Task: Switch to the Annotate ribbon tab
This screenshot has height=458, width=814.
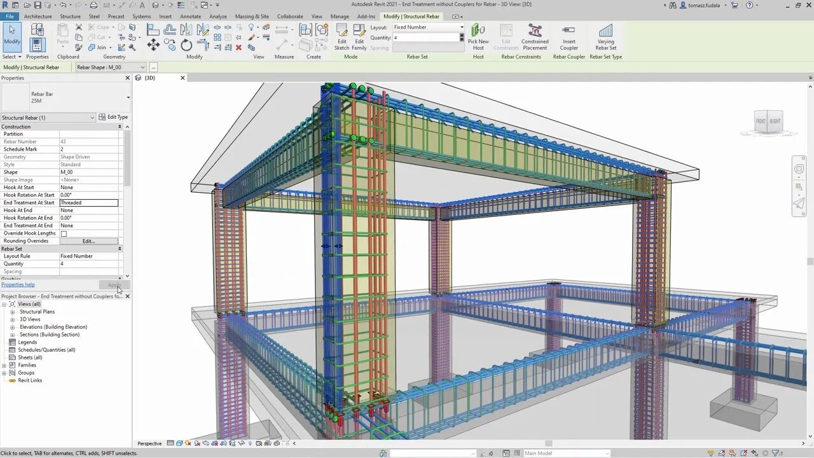Action: click(190, 17)
